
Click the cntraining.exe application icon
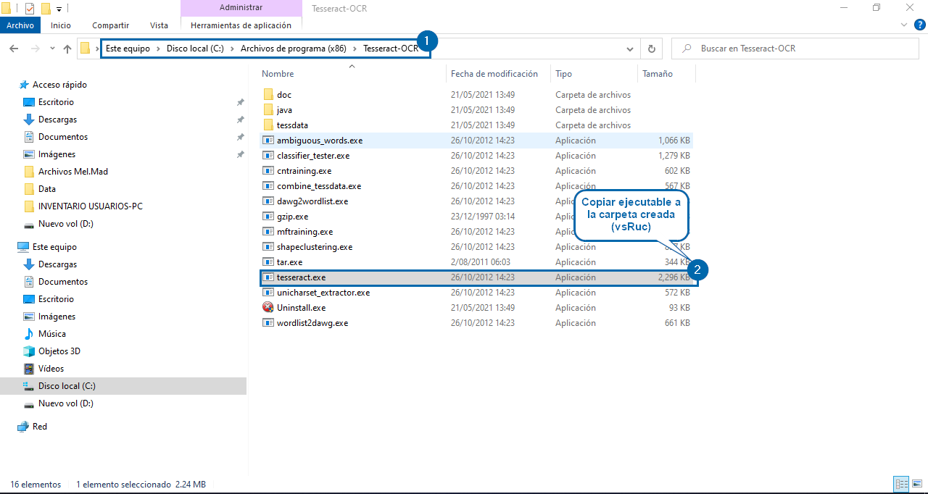pos(268,171)
